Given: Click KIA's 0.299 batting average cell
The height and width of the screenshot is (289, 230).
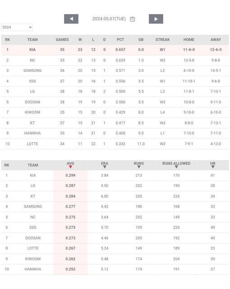Looking at the screenshot, I should [x=70, y=175].
